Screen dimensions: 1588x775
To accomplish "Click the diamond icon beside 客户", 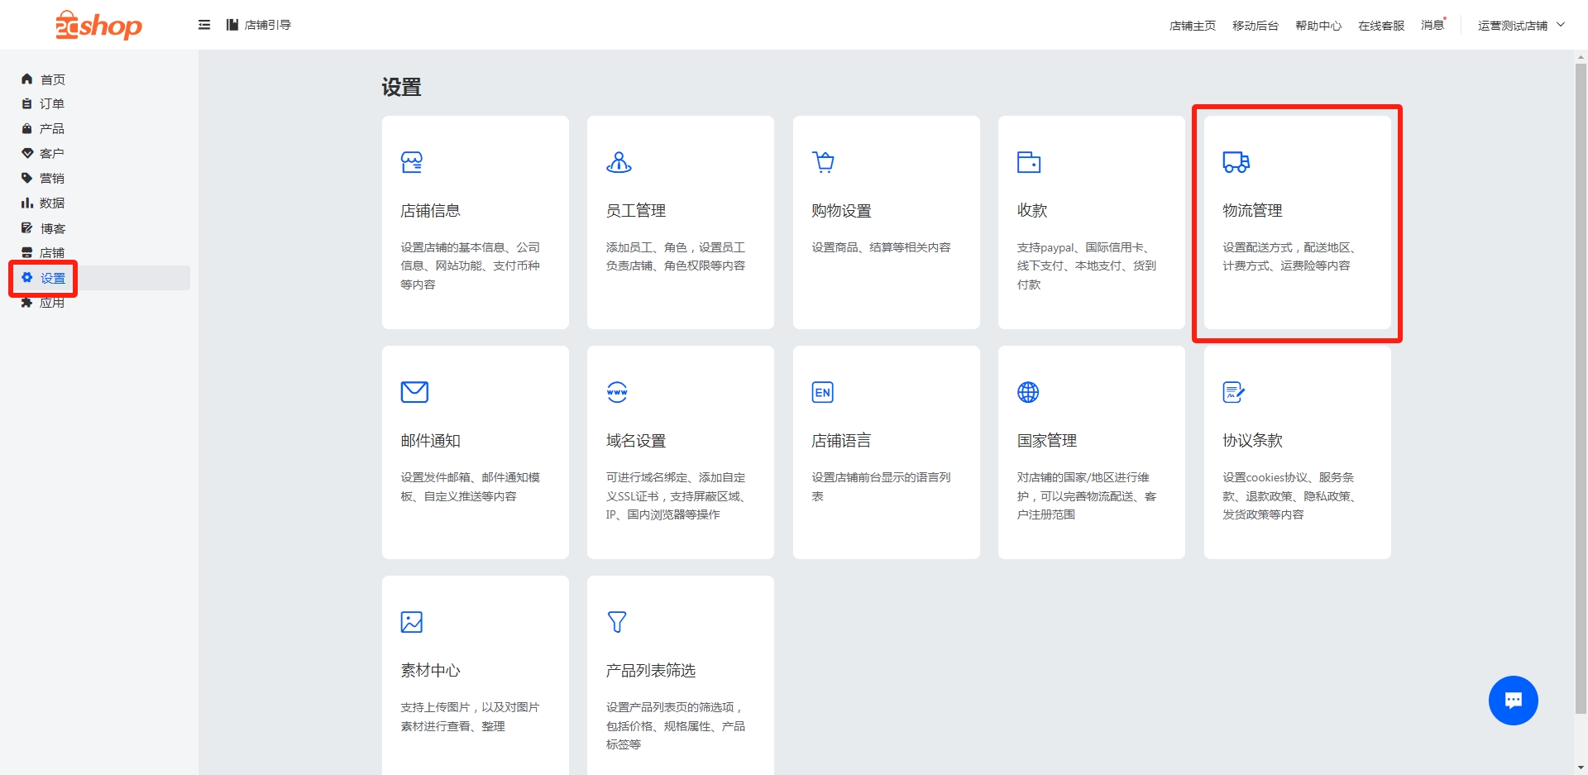I will coord(26,153).
